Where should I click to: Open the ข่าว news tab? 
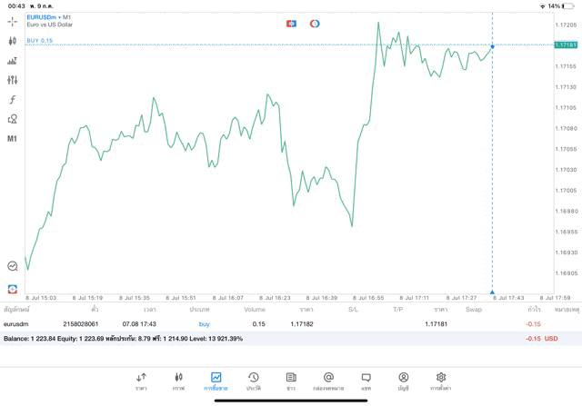tap(290, 381)
